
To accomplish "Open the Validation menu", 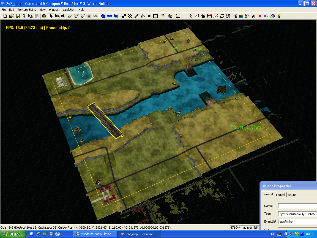I will [69, 10].
